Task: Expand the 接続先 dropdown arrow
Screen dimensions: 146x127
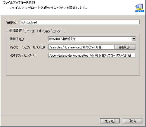Action: click(x=134, y=39)
